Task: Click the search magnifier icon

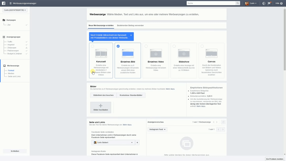Action: tap(238, 3)
